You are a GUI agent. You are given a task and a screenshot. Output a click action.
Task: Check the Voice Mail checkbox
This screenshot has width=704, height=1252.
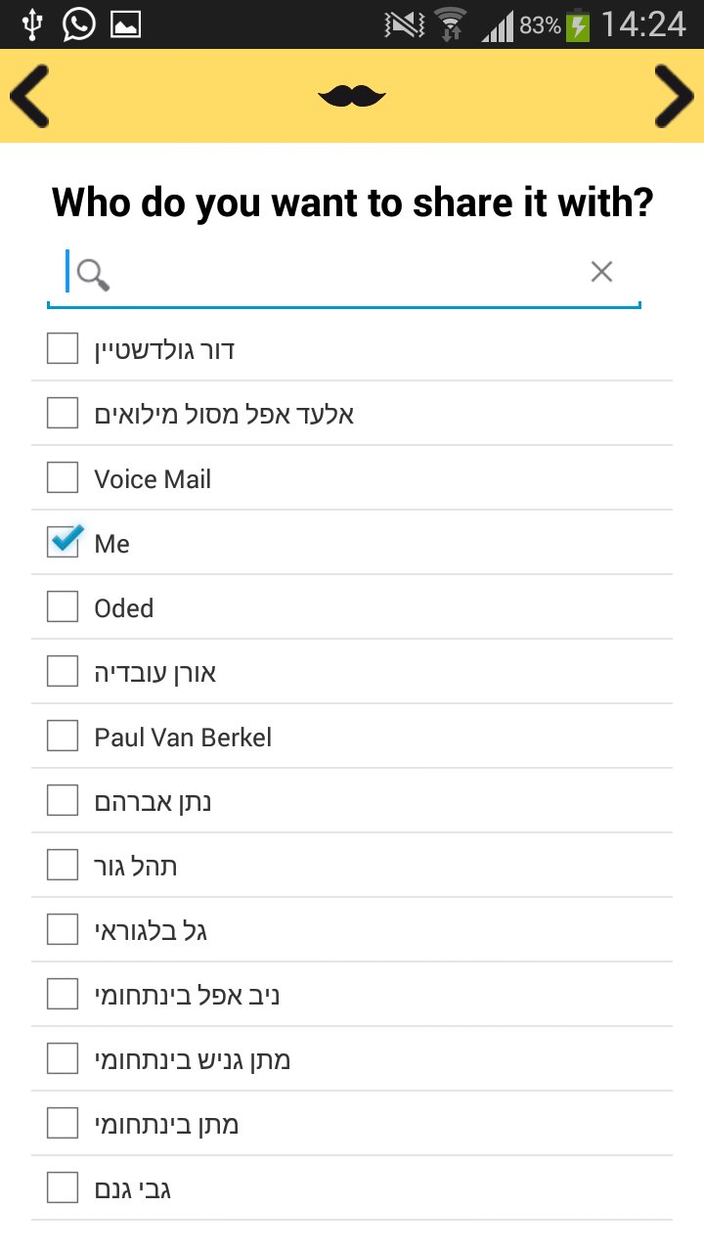63,477
